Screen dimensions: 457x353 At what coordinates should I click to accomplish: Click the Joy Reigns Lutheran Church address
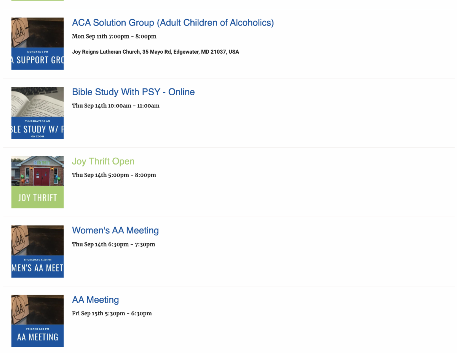click(x=155, y=52)
